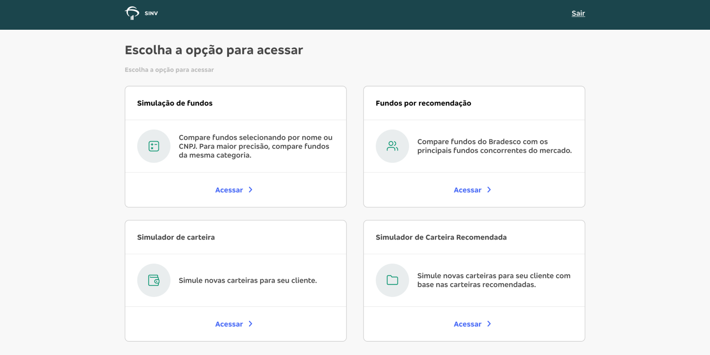The width and height of the screenshot is (710, 355).
Task: Click the description 'Compare fundos do Bradesco com os'
Action: tap(494, 146)
